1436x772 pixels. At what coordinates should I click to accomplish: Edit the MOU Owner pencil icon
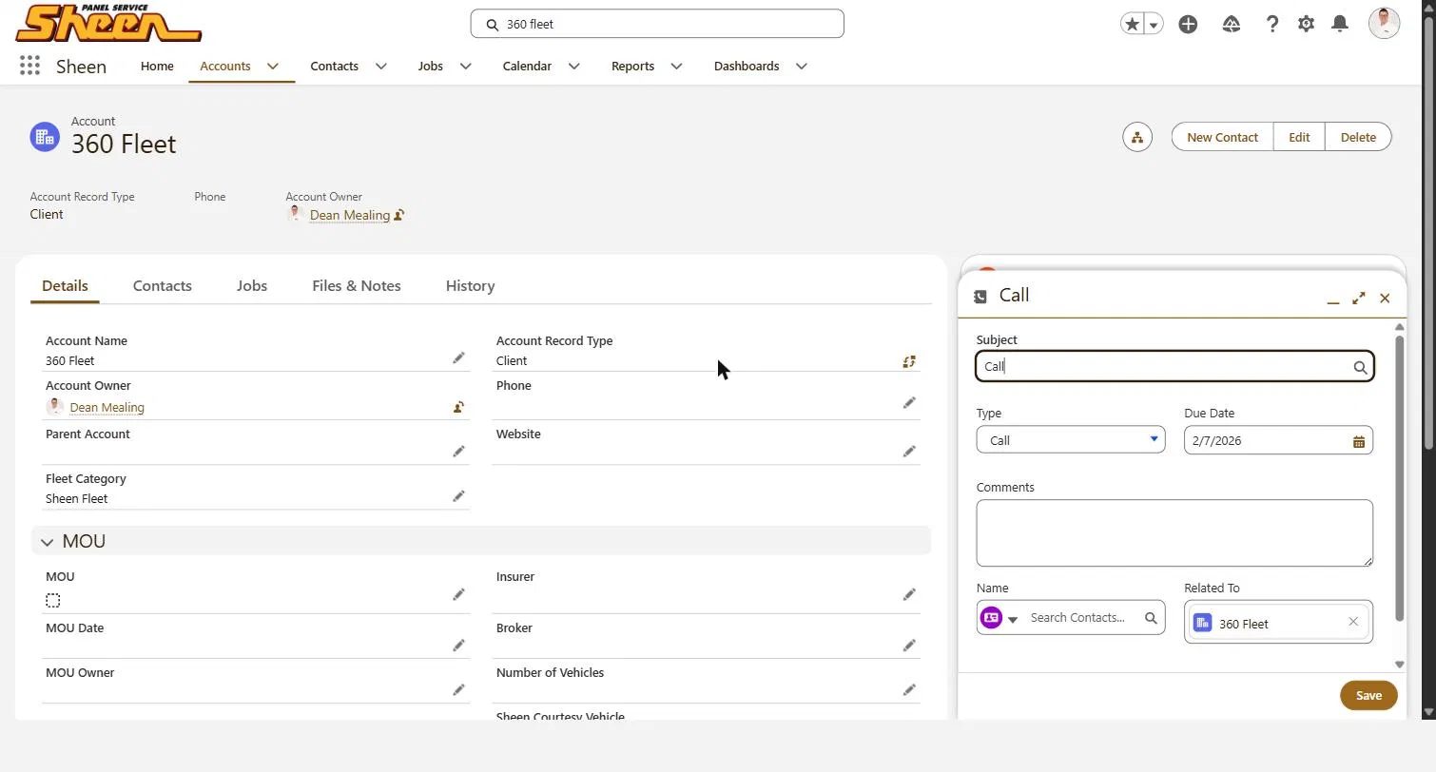click(458, 689)
